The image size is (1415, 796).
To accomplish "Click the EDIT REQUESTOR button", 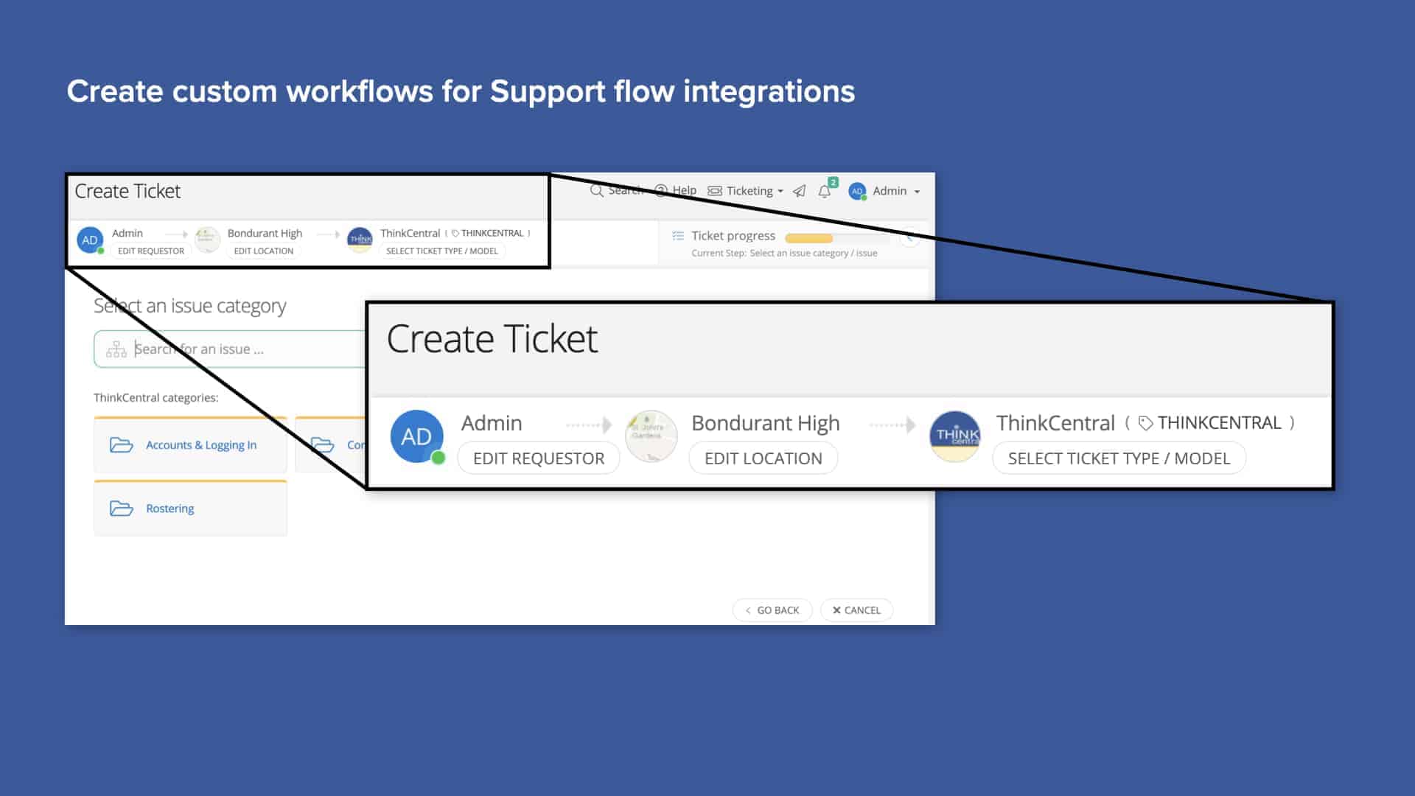I will click(538, 458).
